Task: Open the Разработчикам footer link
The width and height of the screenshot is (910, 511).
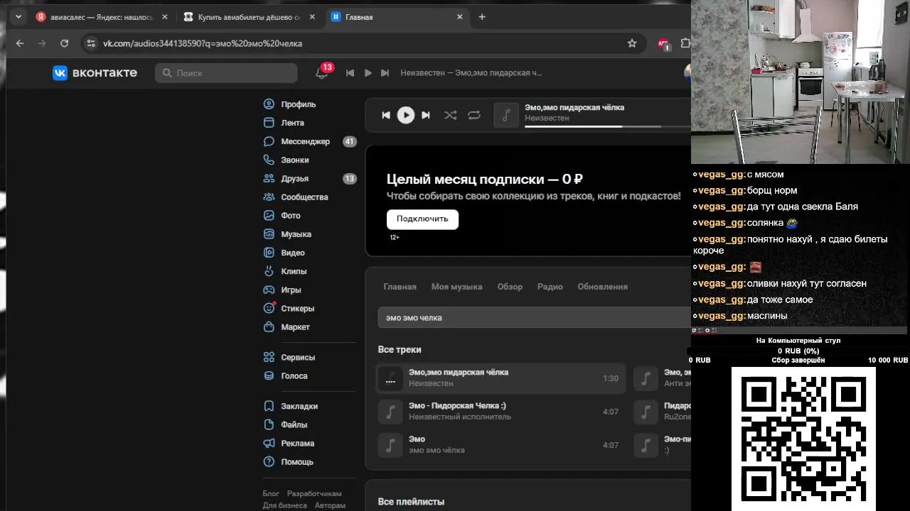Action: pos(314,493)
